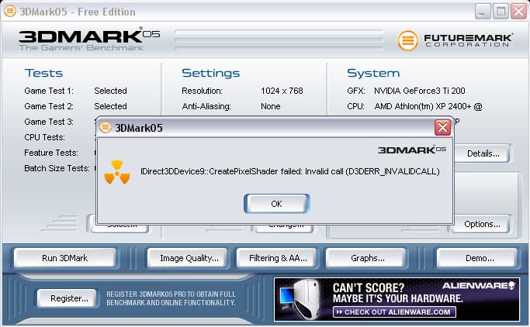Click the 'Batch Size Tests:' label
Viewport: 530px width, 327px height.
click(57, 168)
